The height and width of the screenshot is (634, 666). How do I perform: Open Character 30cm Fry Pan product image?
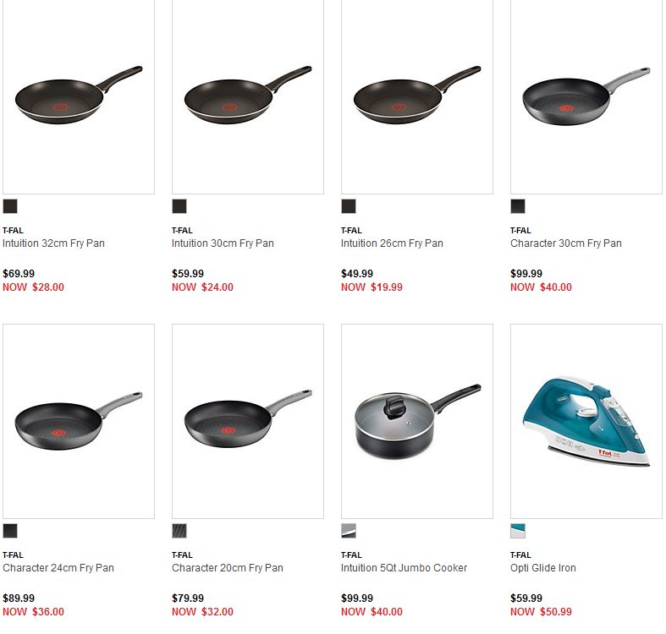[586, 95]
